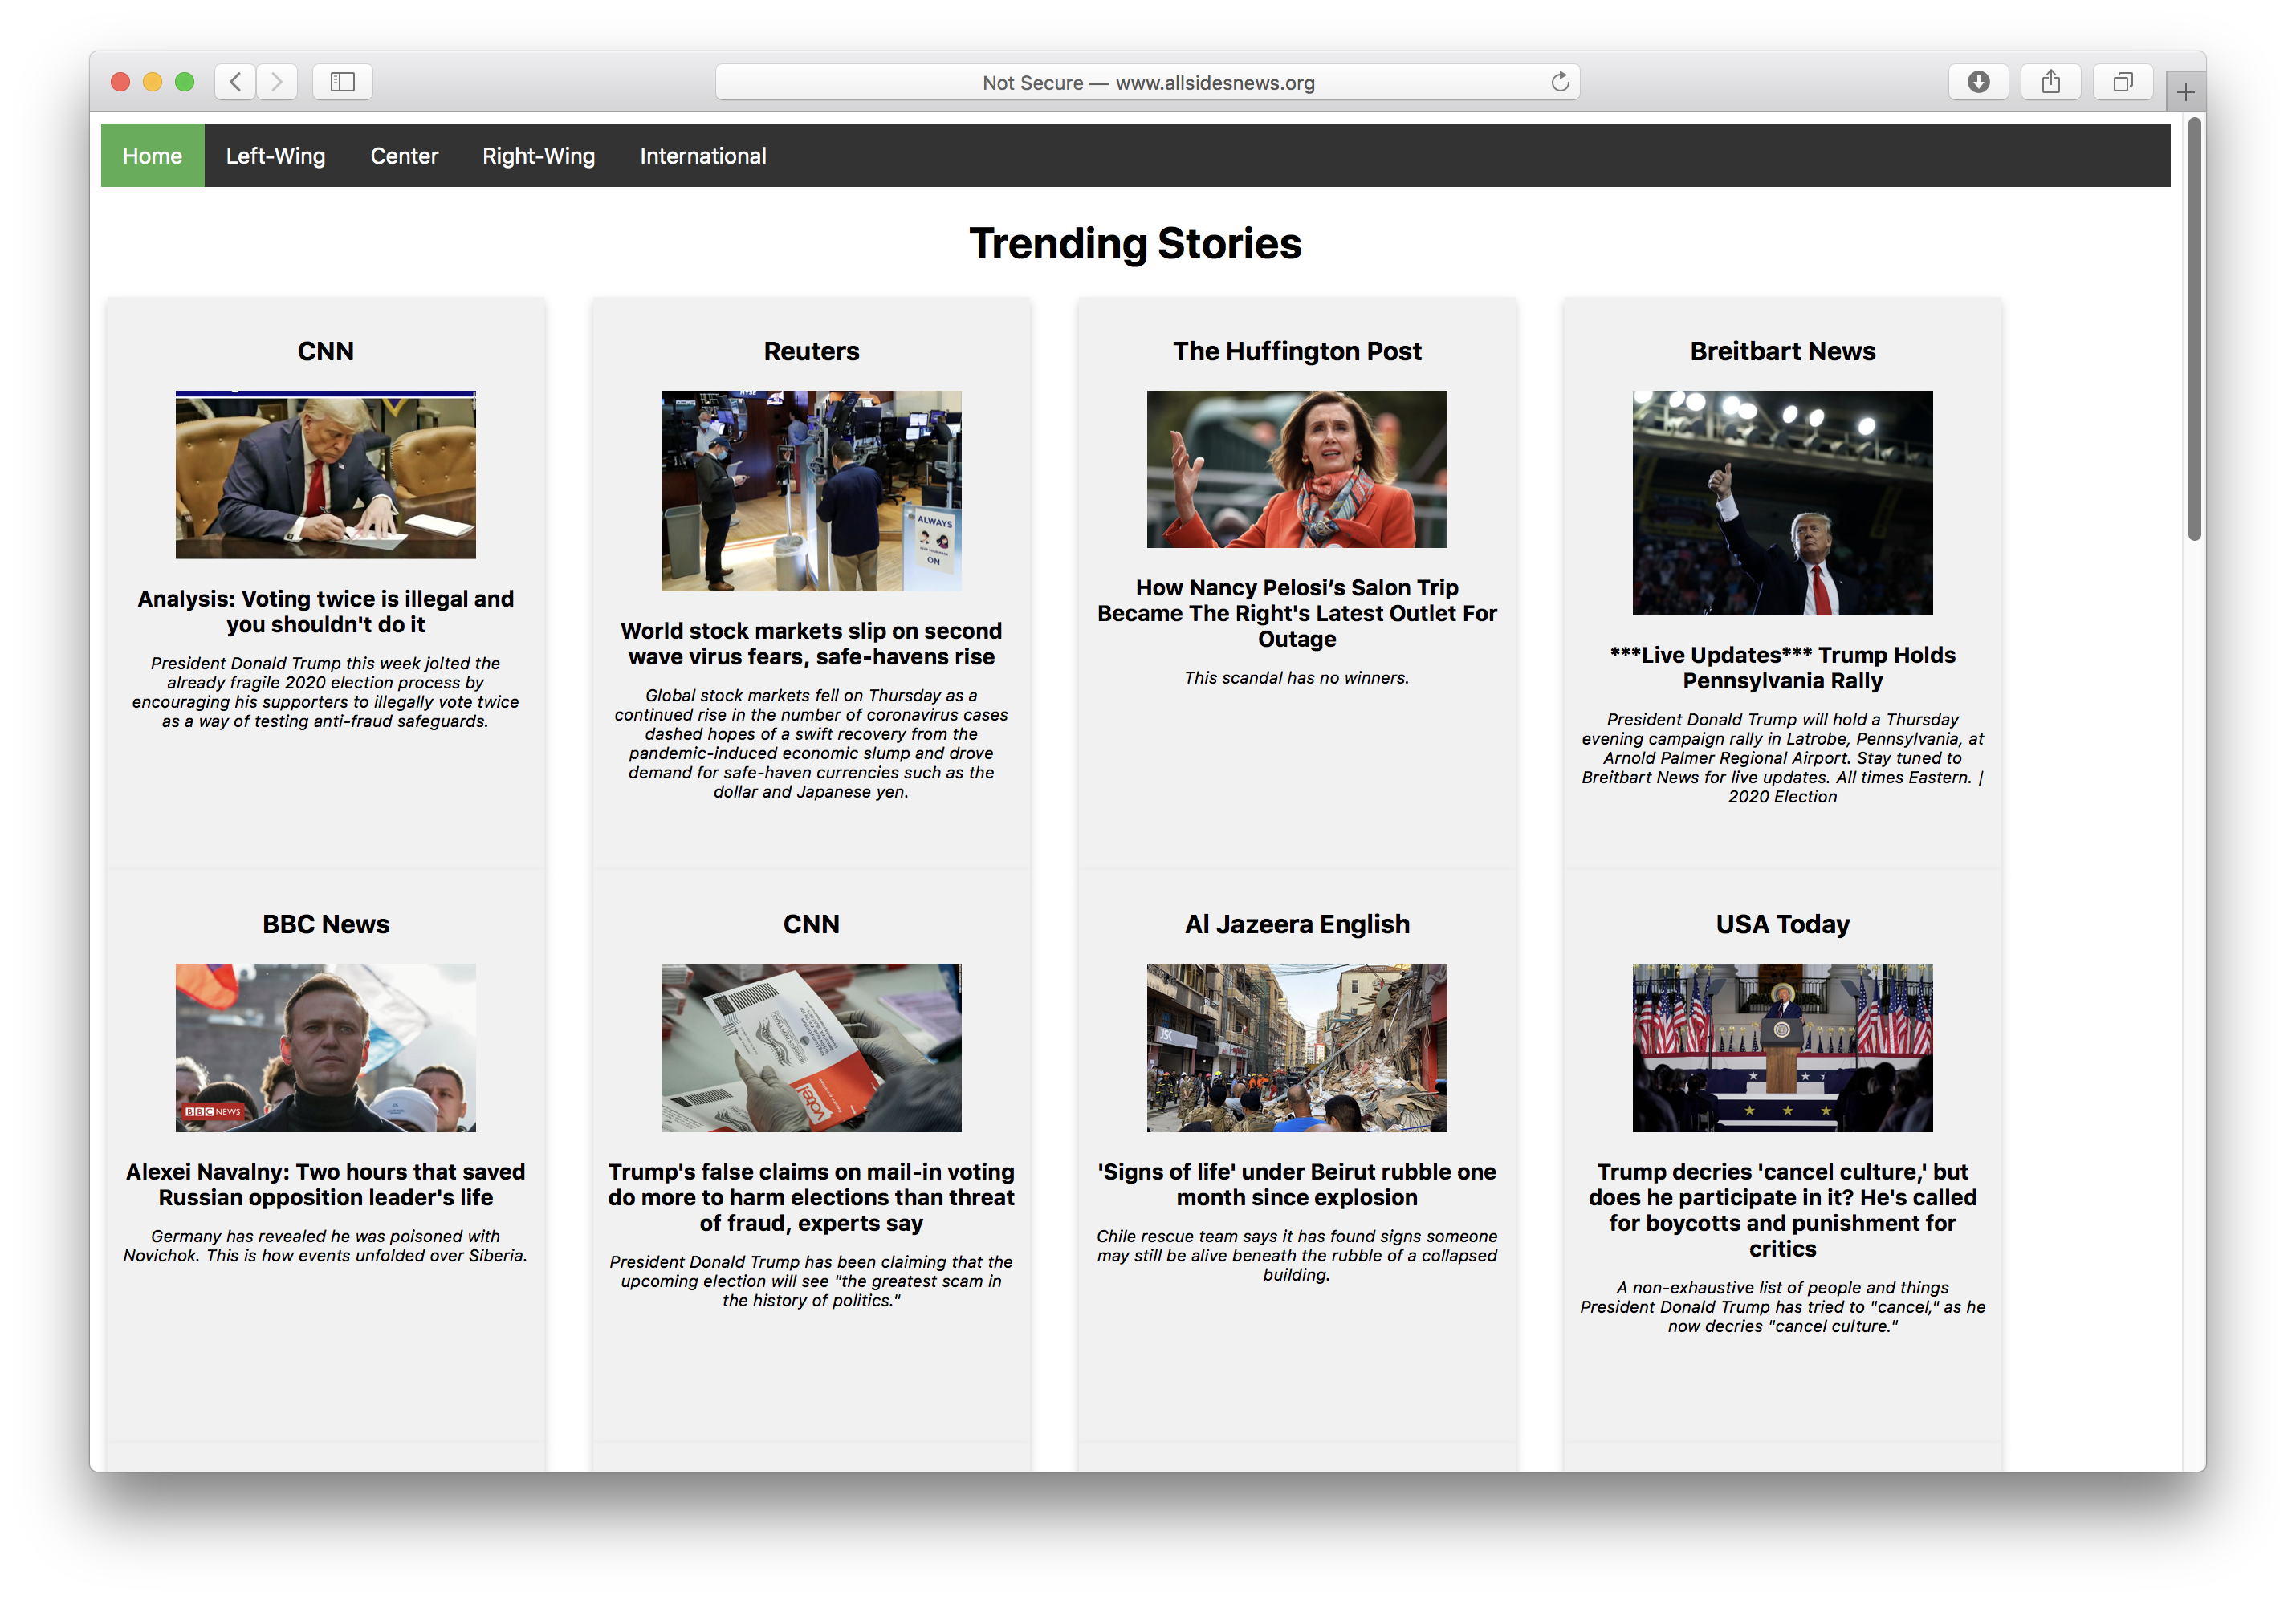
Task: Click the 'Germany has revealed he was poisoned' summary
Action: [325, 1245]
